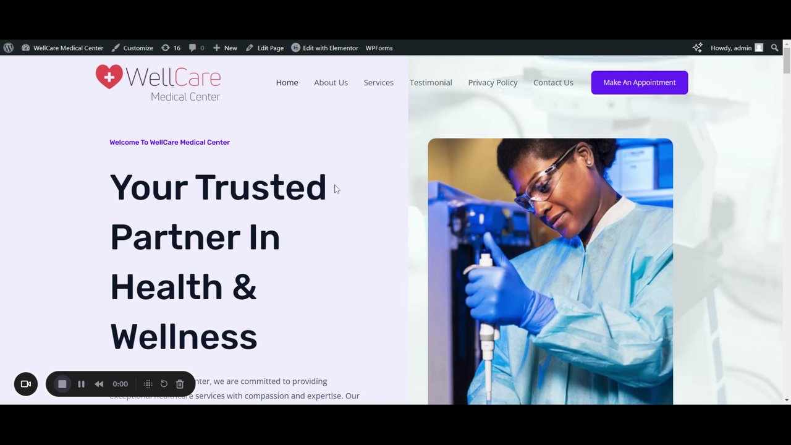The width and height of the screenshot is (791, 445).
Task: Stop the screen recording
Action: tap(62, 384)
